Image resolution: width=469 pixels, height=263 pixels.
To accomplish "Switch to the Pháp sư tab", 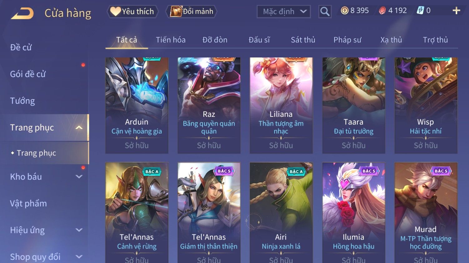I will point(347,40).
